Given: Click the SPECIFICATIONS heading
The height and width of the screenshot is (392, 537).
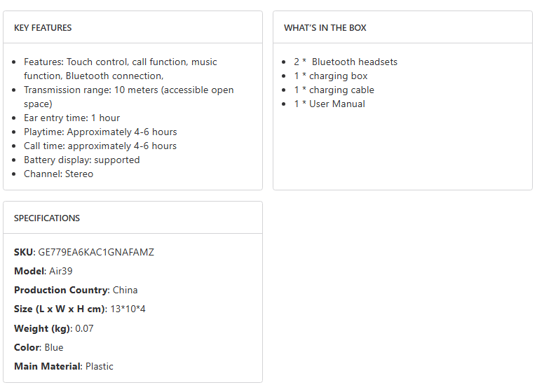Looking at the screenshot, I should (47, 218).
